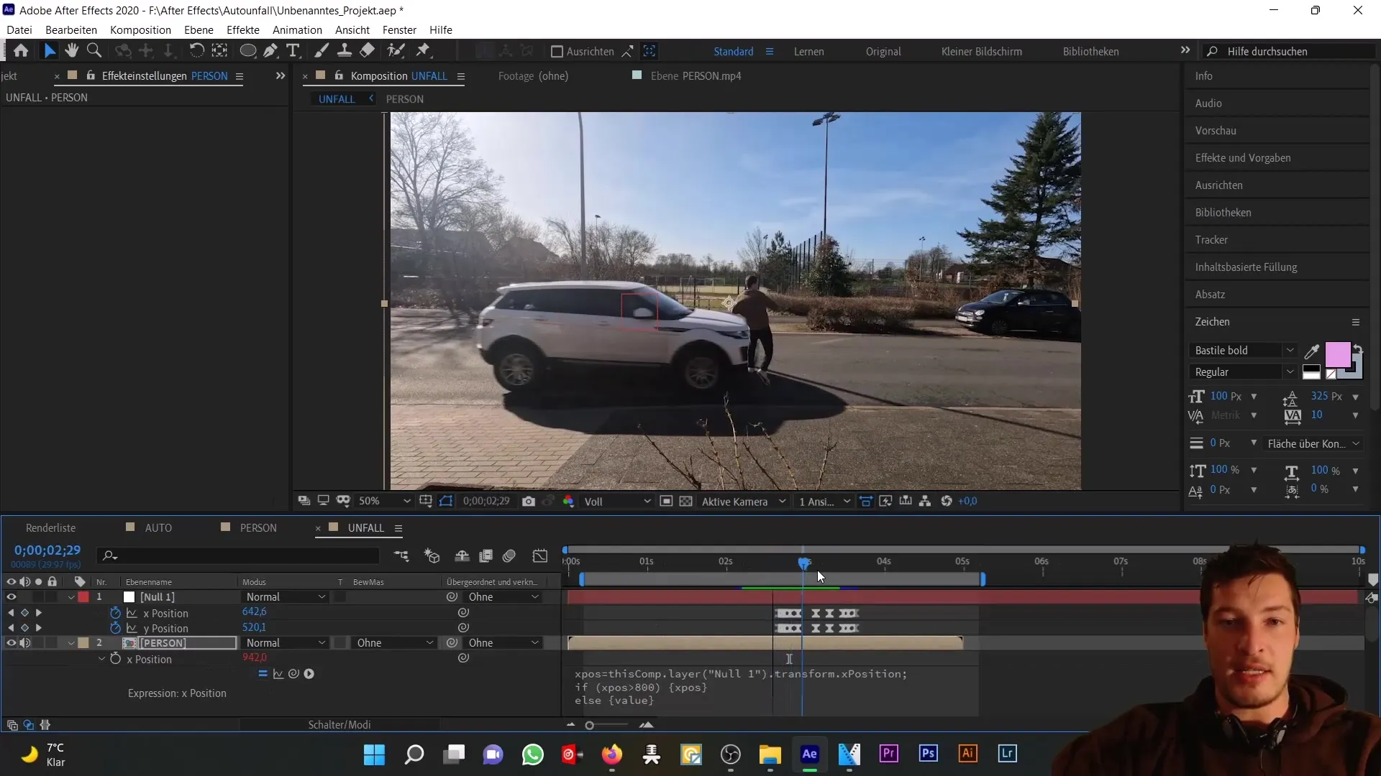
Task: Click the Schalter/Modi toggle button
Action: click(x=339, y=725)
